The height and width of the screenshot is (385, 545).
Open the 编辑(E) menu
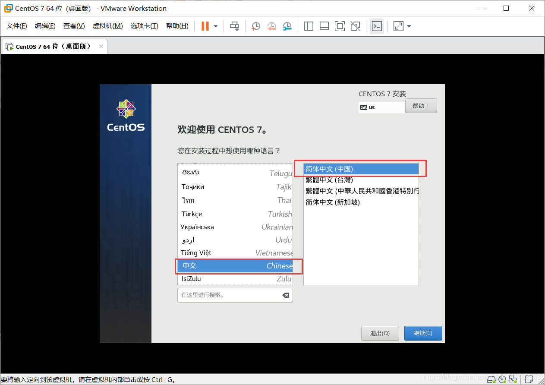(45, 26)
